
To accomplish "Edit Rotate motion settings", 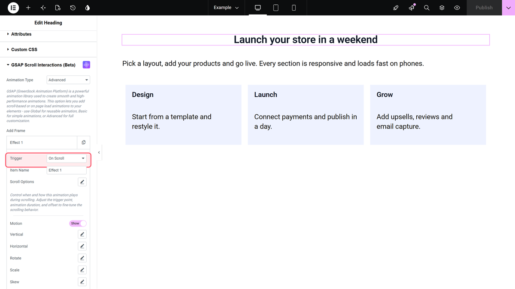I will (82, 258).
